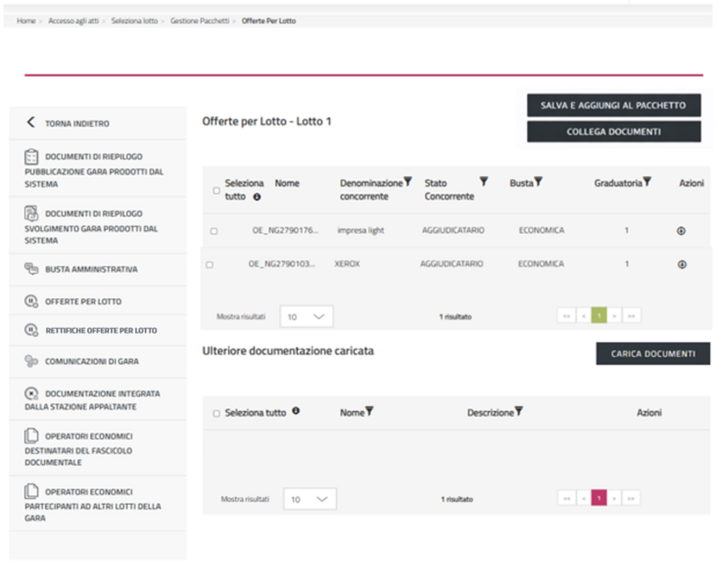The image size is (716, 586).
Task: Open Documentazione integrata dalla stazione appaltante
Action: 98,399
